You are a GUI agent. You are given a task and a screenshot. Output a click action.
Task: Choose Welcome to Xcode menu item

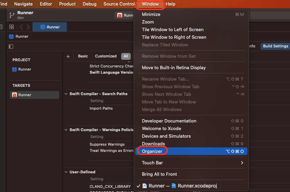click(x=191, y=129)
